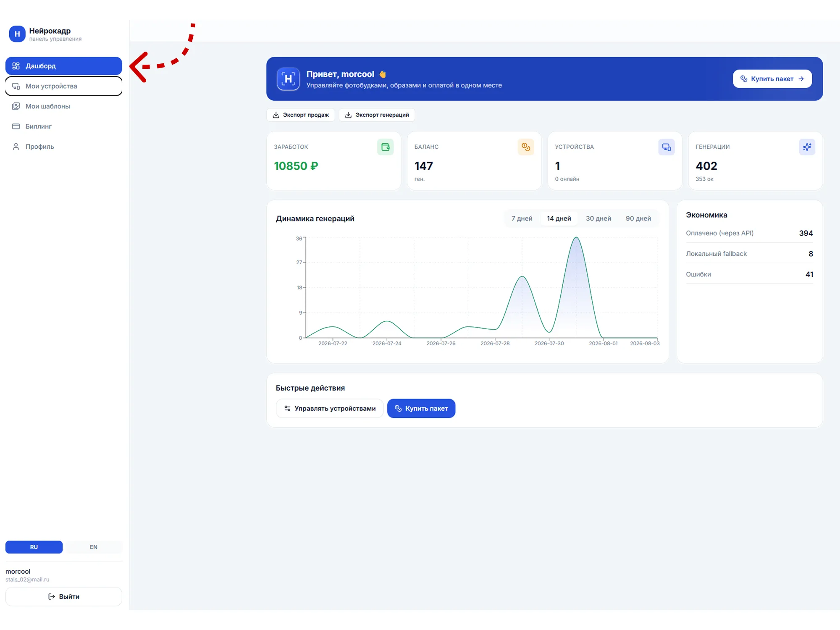Set chart range to 7 дней
The image size is (840, 630).
tap(522, 218)
